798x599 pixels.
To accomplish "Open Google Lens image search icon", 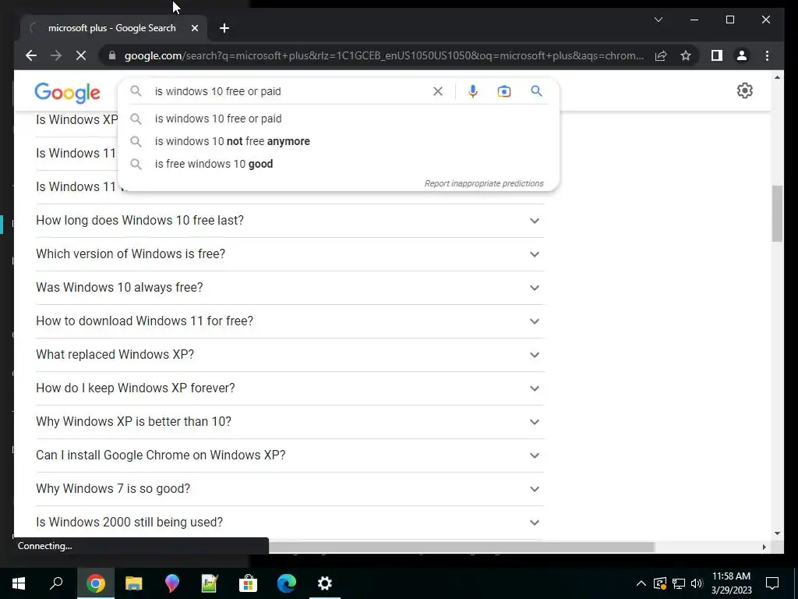I will [x=504, y=91].
